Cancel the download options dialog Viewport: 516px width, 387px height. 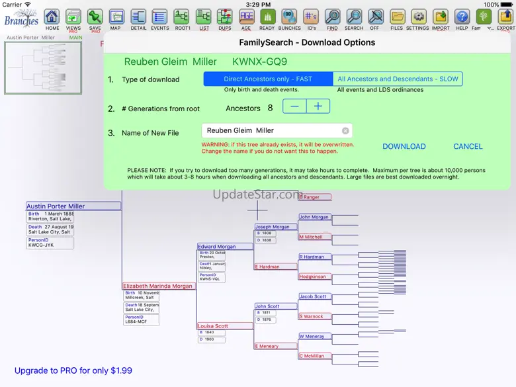tap(468, 146)
